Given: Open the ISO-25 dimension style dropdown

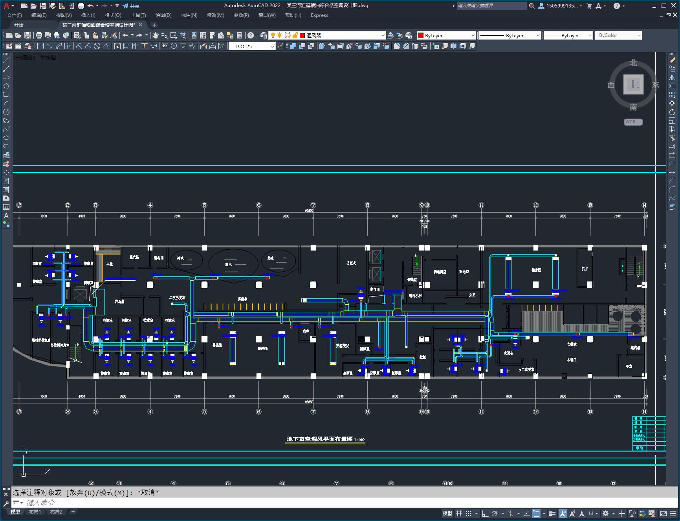Looking at the screenshot, I should (x=252, y=46).
